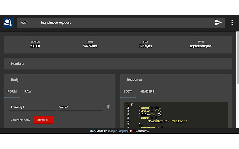Click the red CLEAR ALL button

pyautogui.click(x=44, y=120)
